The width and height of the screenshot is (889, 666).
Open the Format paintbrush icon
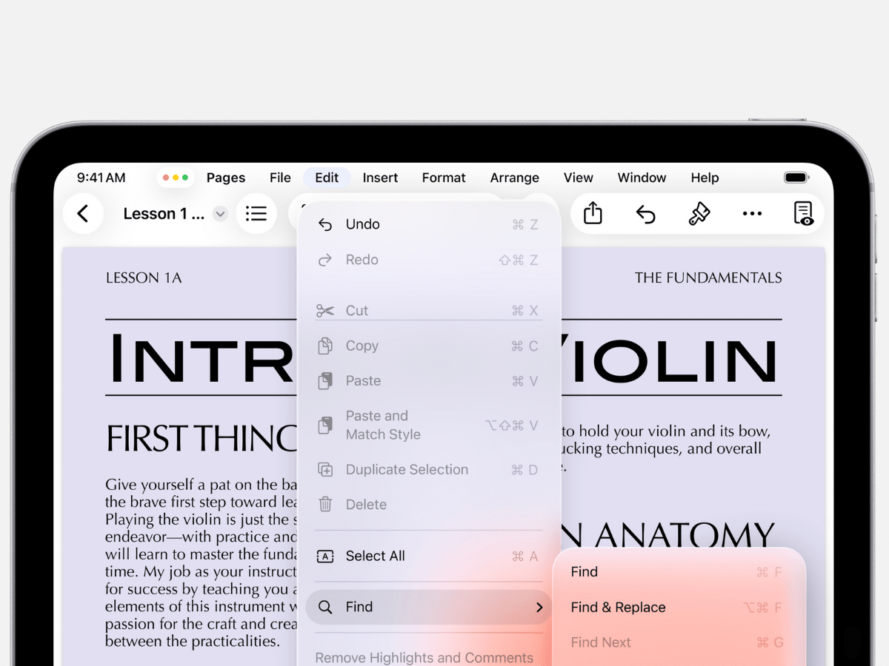click(x=699, y=214)
